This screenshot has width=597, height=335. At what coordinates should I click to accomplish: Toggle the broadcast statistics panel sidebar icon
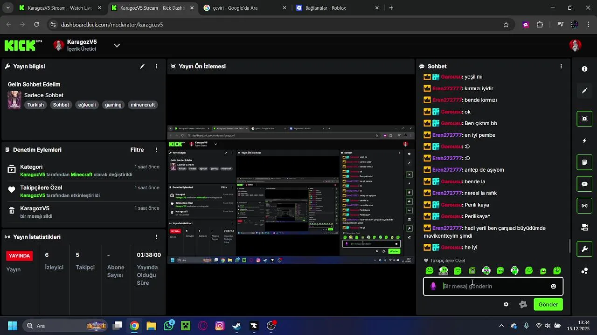584,205
